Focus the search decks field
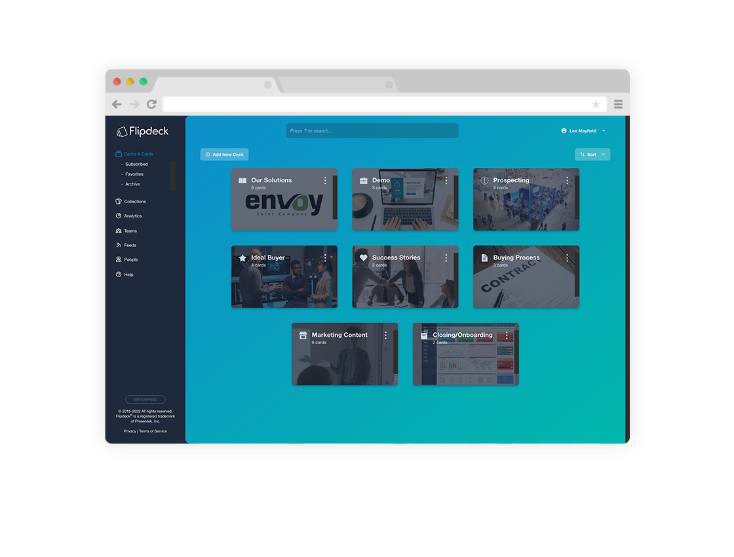Screen dimensions: 734x557 click(x=372, y=131)
